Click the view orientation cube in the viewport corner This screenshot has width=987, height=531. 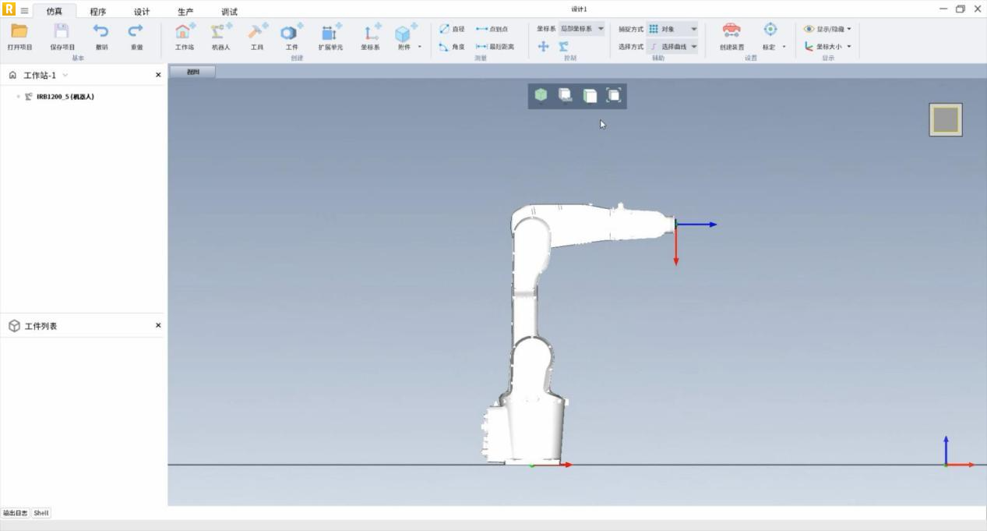click(945, 119)
